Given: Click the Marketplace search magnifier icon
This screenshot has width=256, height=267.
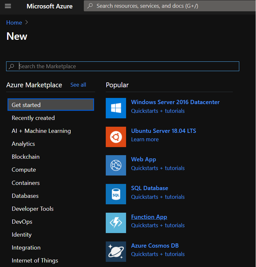Looking at the screenshot, I should coord(12,66).
